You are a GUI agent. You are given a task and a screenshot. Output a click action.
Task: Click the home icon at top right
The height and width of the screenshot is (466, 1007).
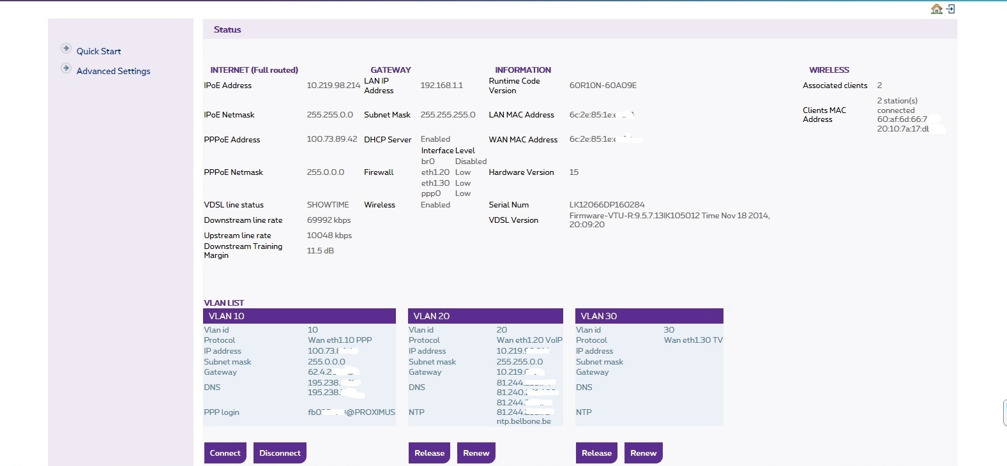pyautogui.click(x=936, y=9)
